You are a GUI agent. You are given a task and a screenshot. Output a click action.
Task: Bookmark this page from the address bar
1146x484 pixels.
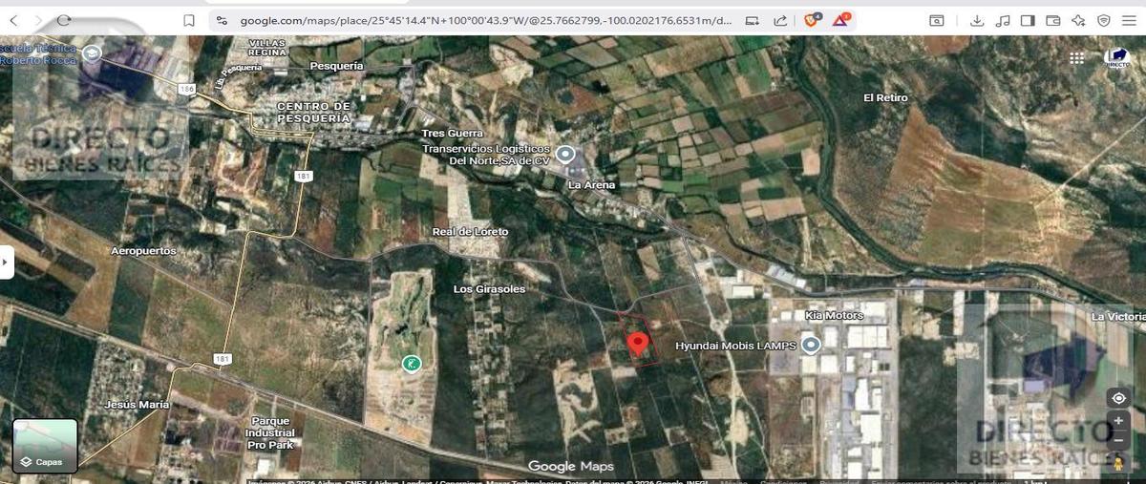click(x=189, y=20)
